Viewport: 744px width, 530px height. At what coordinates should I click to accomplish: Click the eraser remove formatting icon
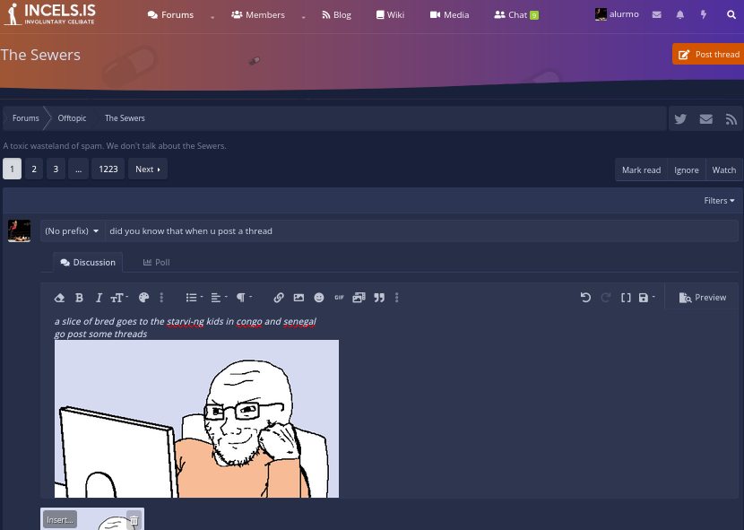(59, 298)
